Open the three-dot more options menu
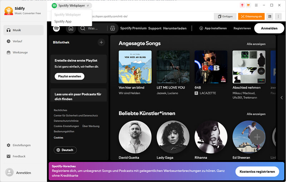Viewport: 286px width, 182px height. (x=278, y=16)
